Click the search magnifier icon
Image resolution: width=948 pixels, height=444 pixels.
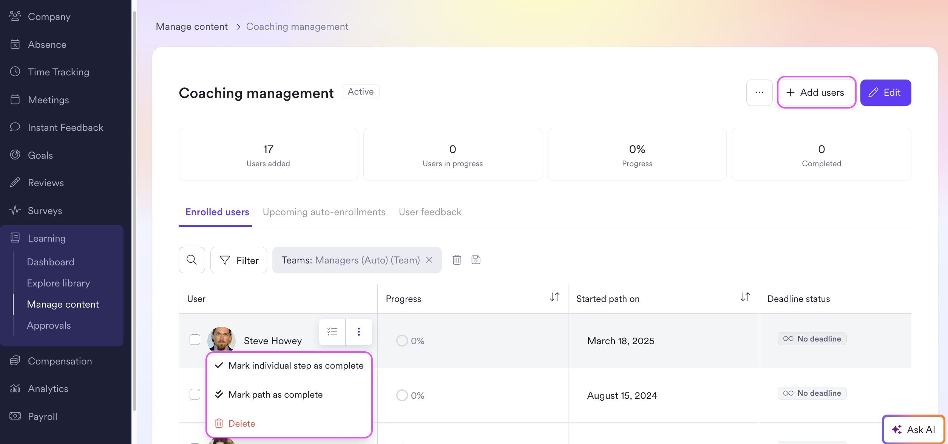coord(191,260)
